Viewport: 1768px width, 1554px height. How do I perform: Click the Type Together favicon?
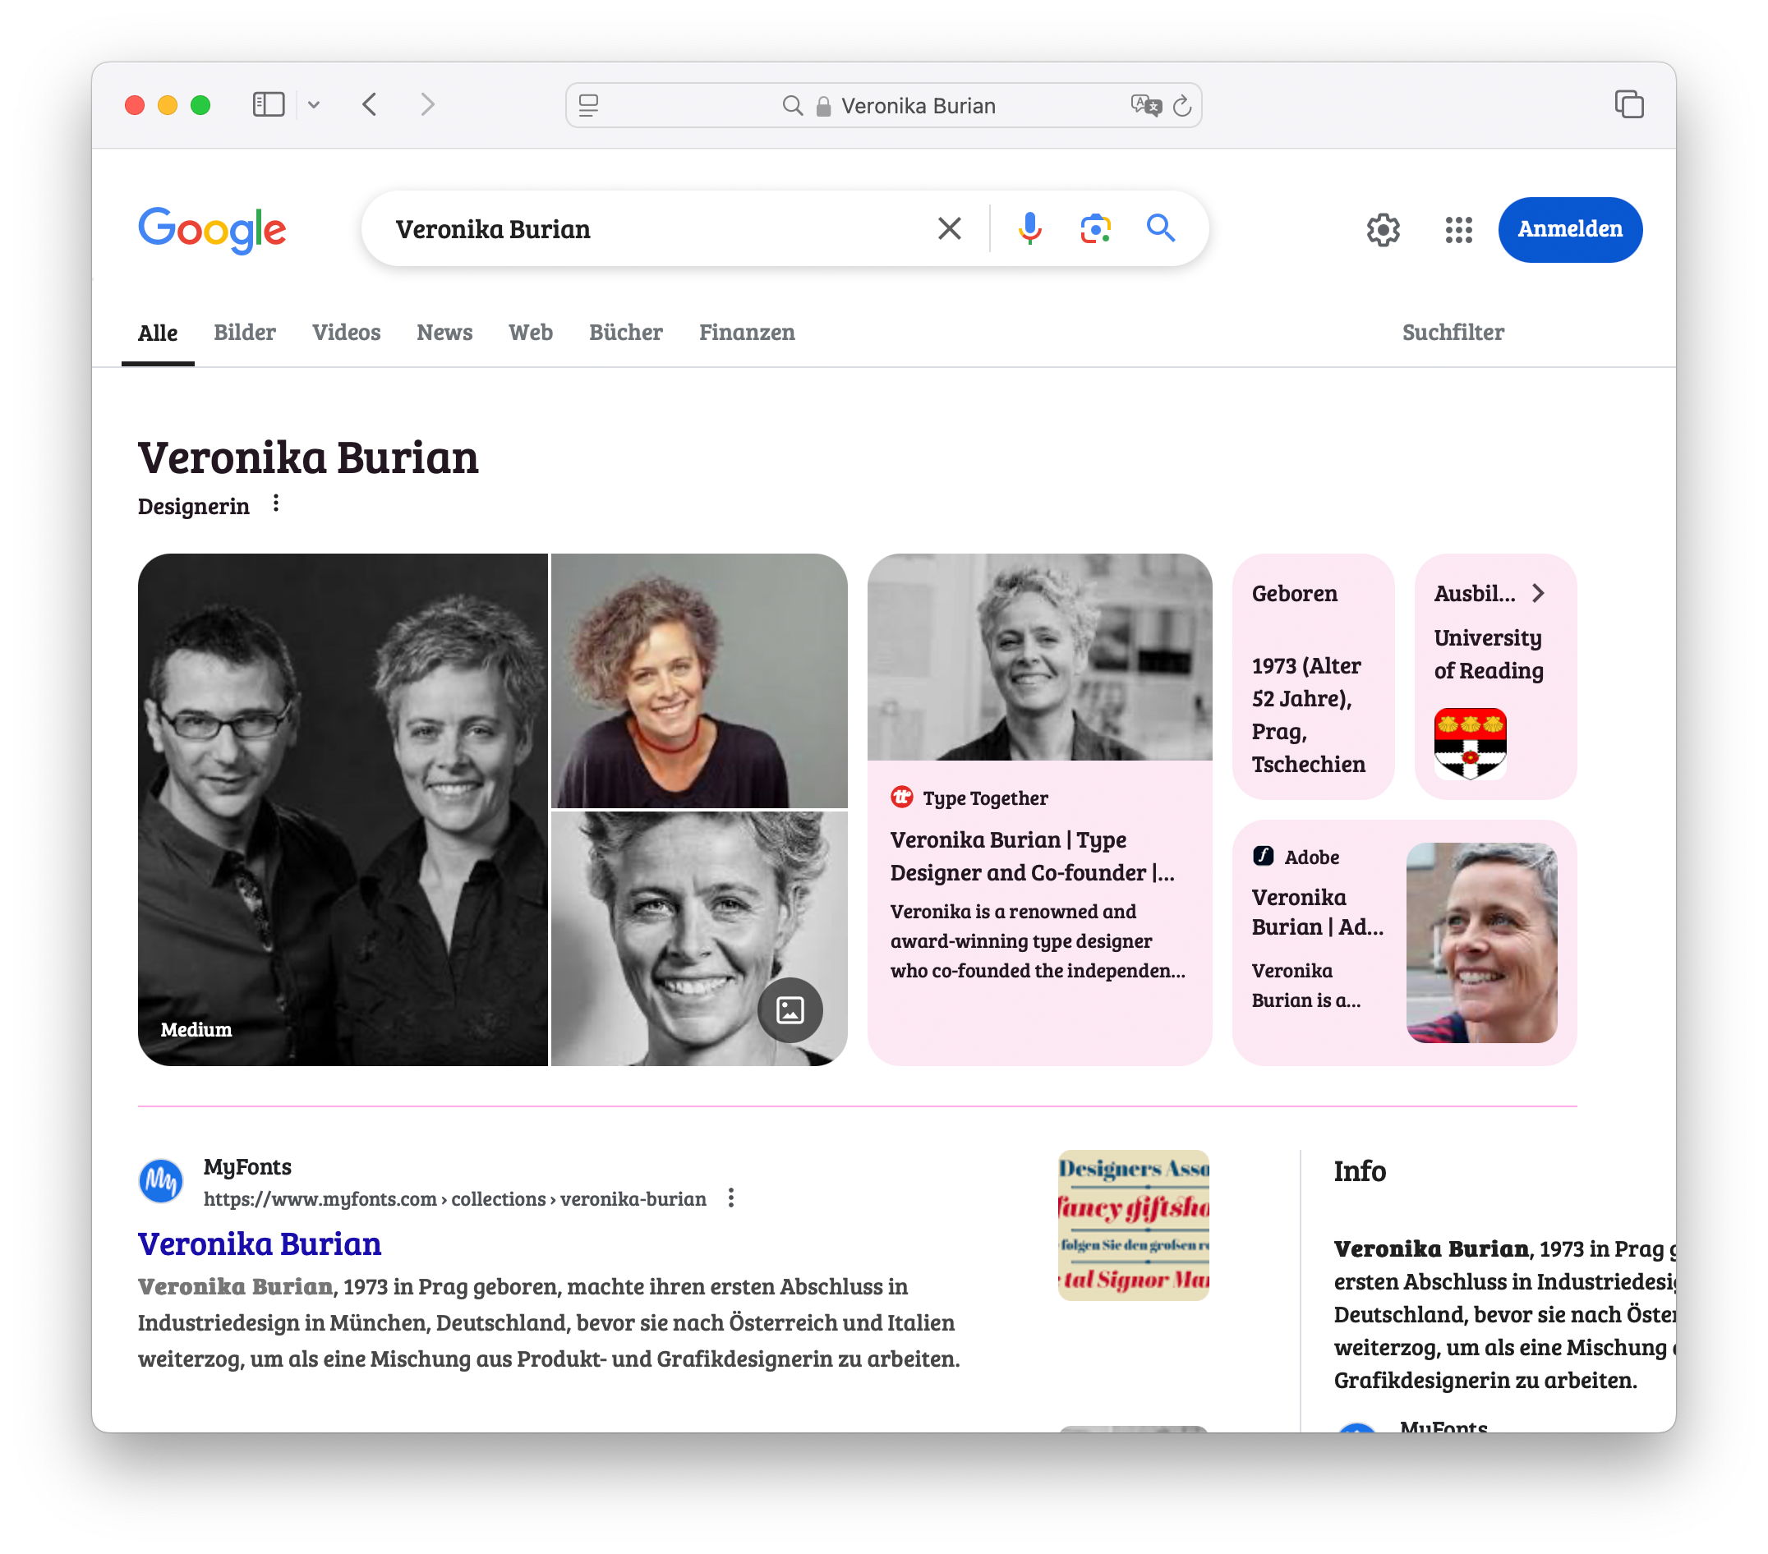[901, 798]
